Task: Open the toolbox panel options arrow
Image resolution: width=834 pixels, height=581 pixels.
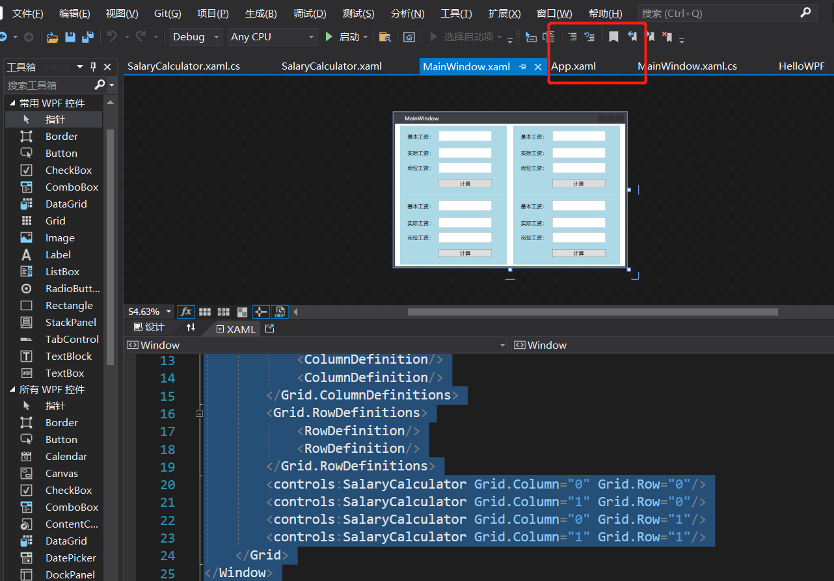Action: click(x=80, y=66)
